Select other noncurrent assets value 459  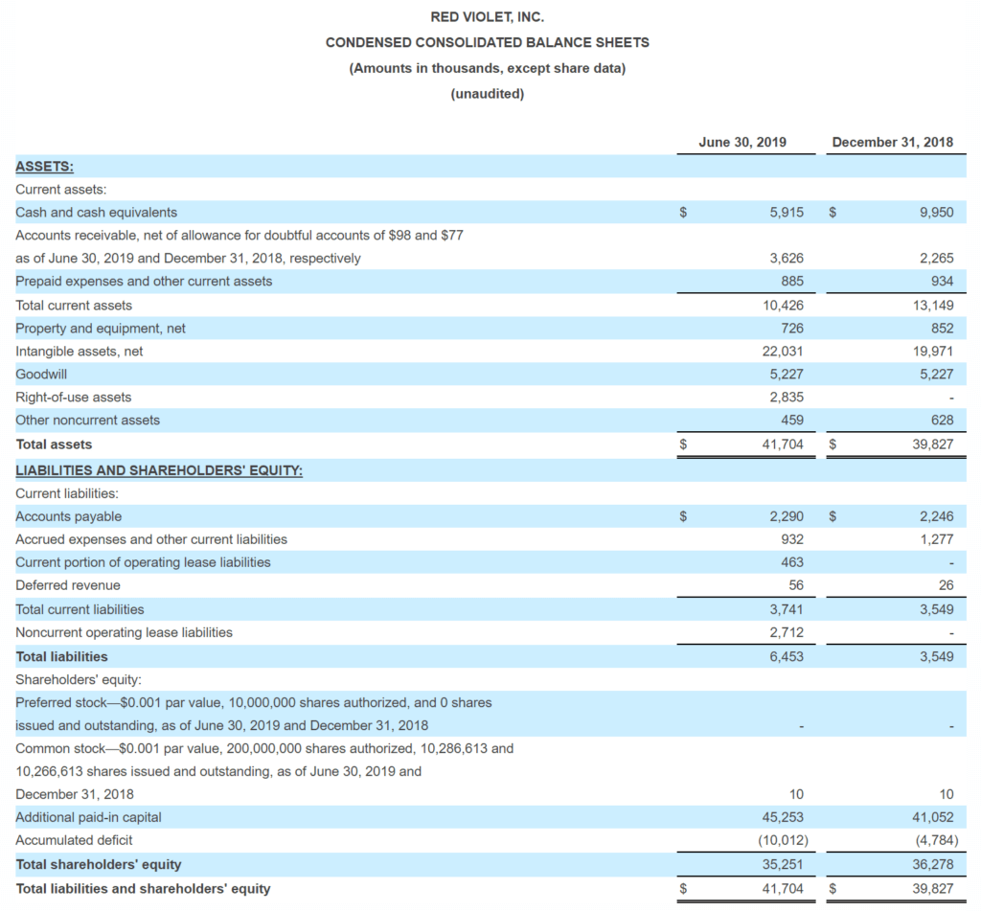[792, 421]
